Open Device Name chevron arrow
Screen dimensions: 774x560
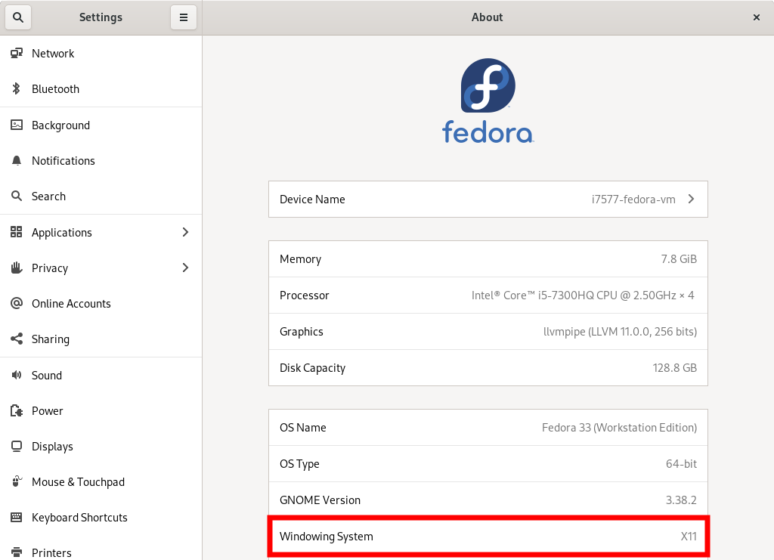691,200
